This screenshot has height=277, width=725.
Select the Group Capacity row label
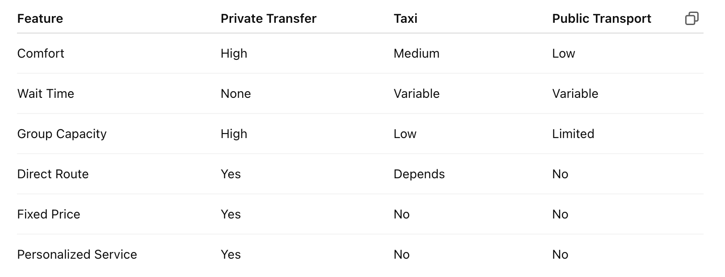point(62,134)
